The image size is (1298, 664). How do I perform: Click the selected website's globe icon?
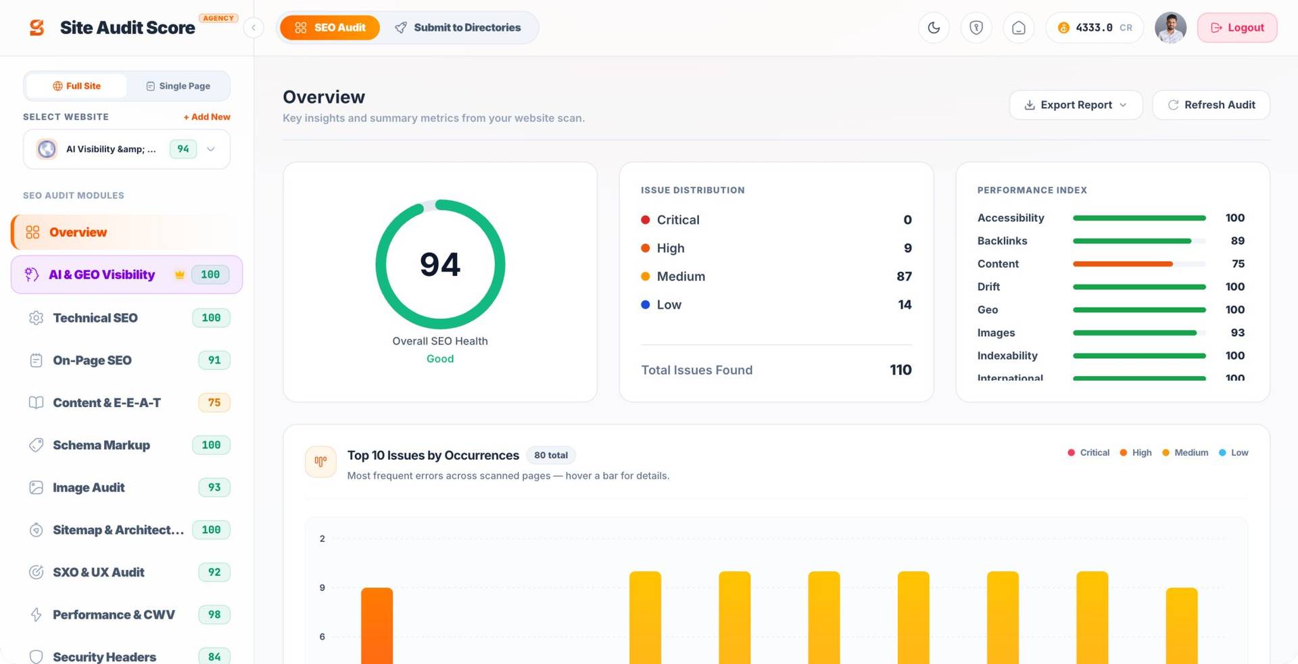click(x=47, y=149)
